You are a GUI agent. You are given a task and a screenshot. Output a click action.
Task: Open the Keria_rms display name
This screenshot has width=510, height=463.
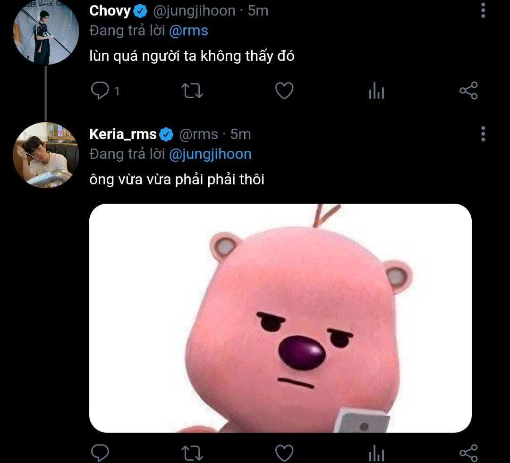123,134
